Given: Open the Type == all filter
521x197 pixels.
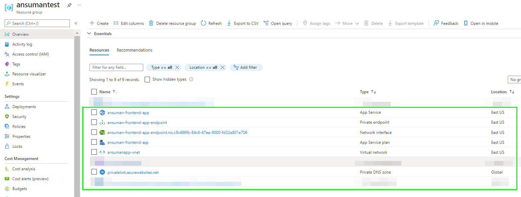Looking at the screenshot, I should coord(162,67).
